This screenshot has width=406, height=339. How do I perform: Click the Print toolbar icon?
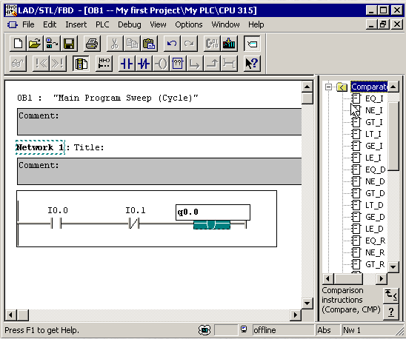click(x=92, y=44)
